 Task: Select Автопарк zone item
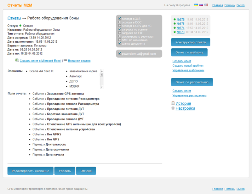[x=76, y=76]
